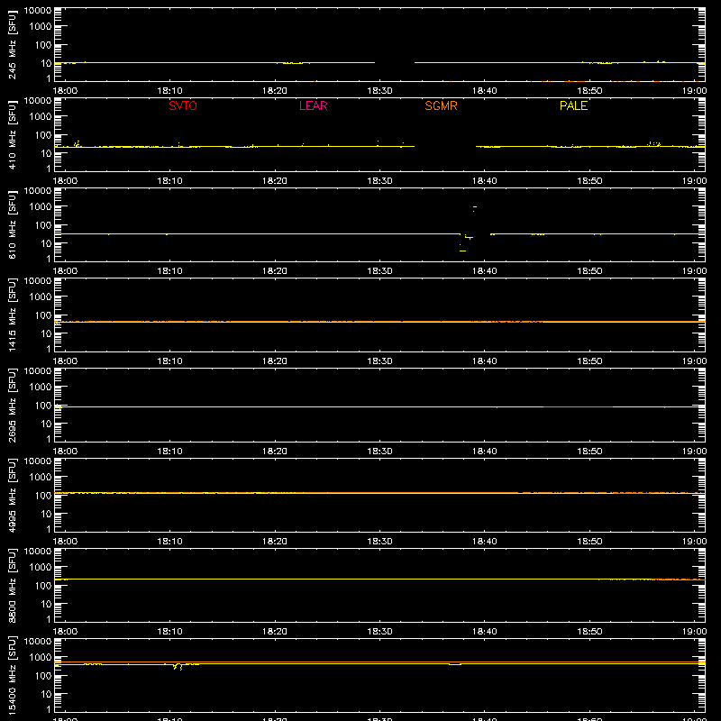The height and width of the screenshot is (721, 721).
Task: Click 18:30 tick under the 2695 MHz plot
Action: [379, 452]
